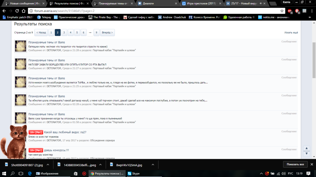This screenshot has width=316, height=177.
Task: Click Показать все downloads button
Action: 295,164
